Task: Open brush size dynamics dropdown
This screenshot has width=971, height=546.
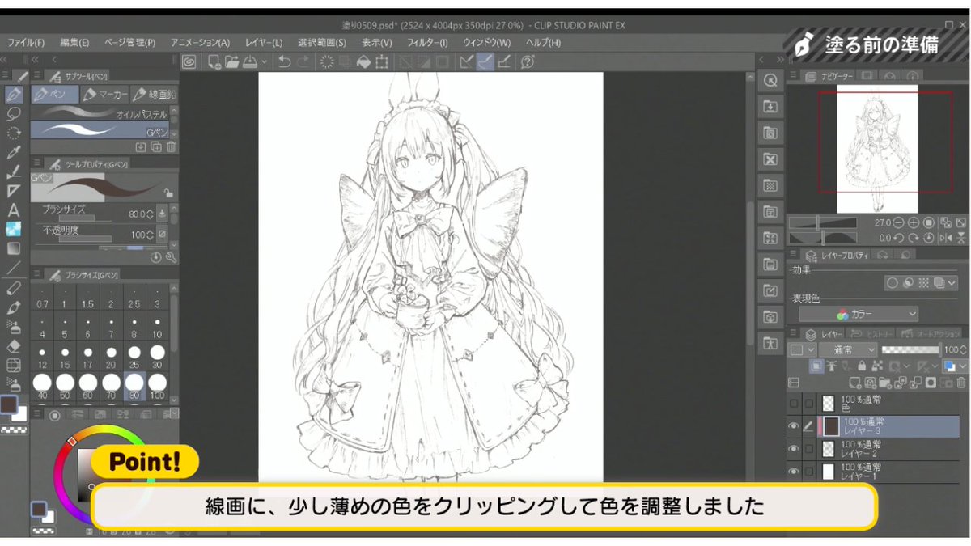Action: pos(162,214)
